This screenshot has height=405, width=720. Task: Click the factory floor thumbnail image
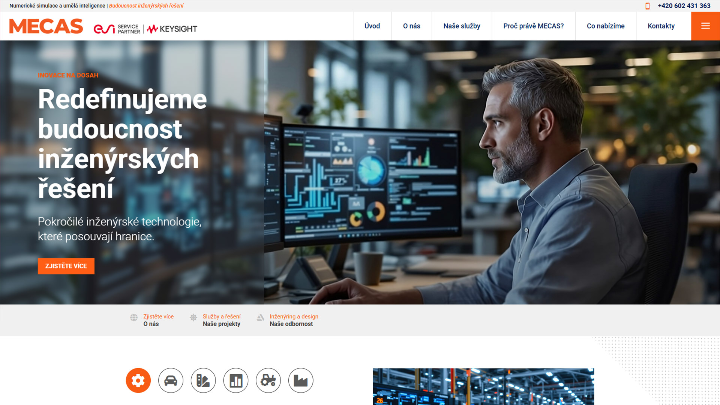(483, 386)
